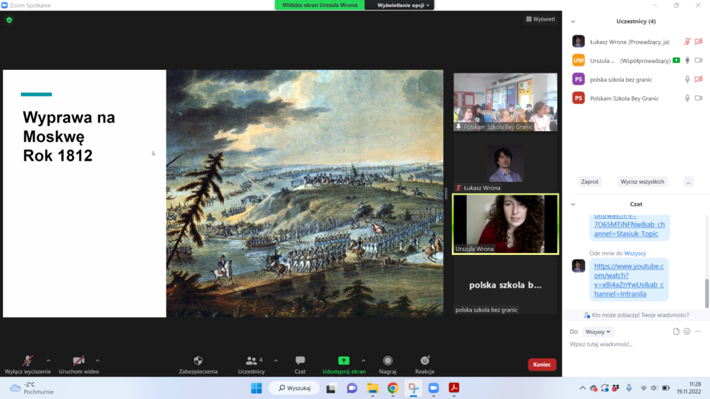Image resolution: width=710 pixels, height=399 pixels.
Task: Open the Czat chat bubble icon
Action: coord(300,361)
